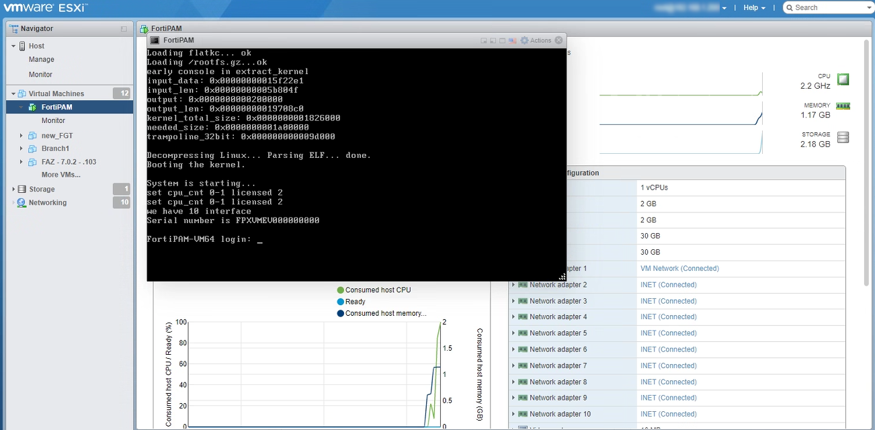The width and height of the screenshot is (875, 430).
Task: Click the VM Network (Connected) link
Action: point(679,268)
